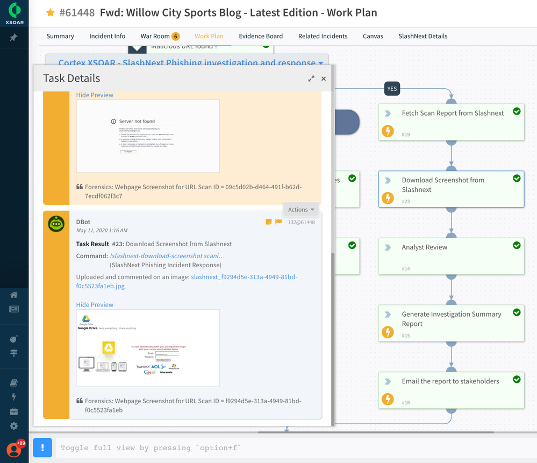Open the signpost icon in sidebar

[13, 353]
